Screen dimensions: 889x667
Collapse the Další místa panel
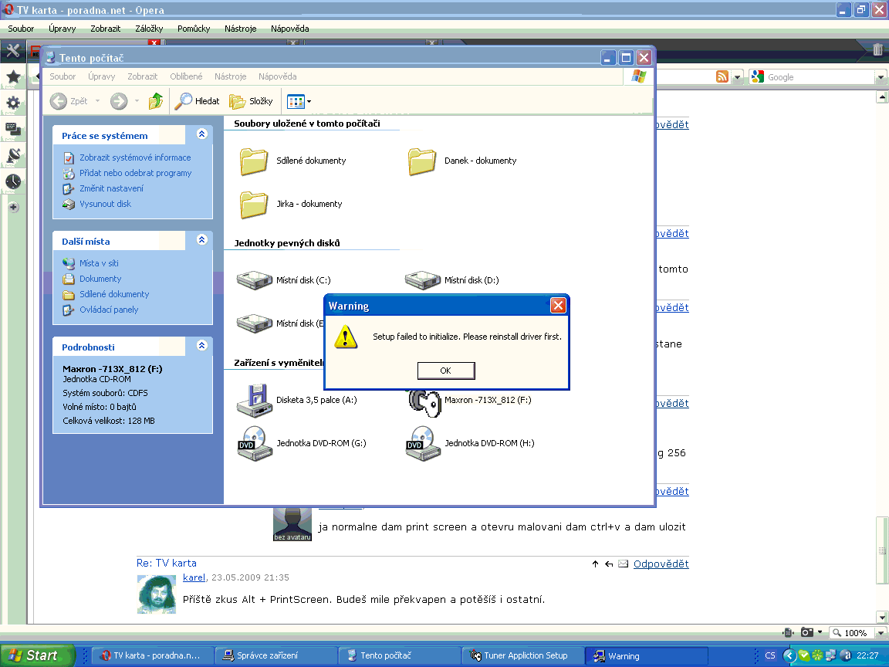point(202,239)
